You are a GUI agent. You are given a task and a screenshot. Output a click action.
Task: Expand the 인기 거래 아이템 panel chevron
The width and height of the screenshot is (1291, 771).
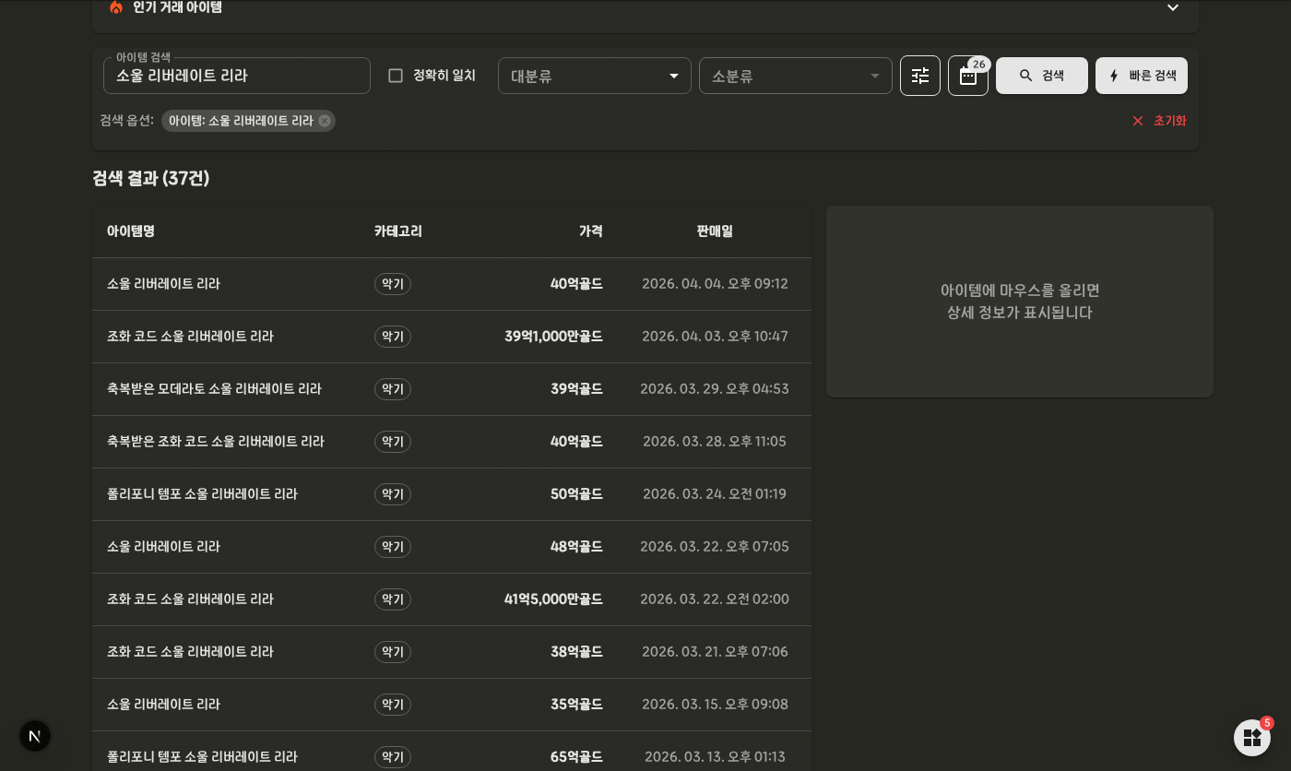(x=1173, y=7)
